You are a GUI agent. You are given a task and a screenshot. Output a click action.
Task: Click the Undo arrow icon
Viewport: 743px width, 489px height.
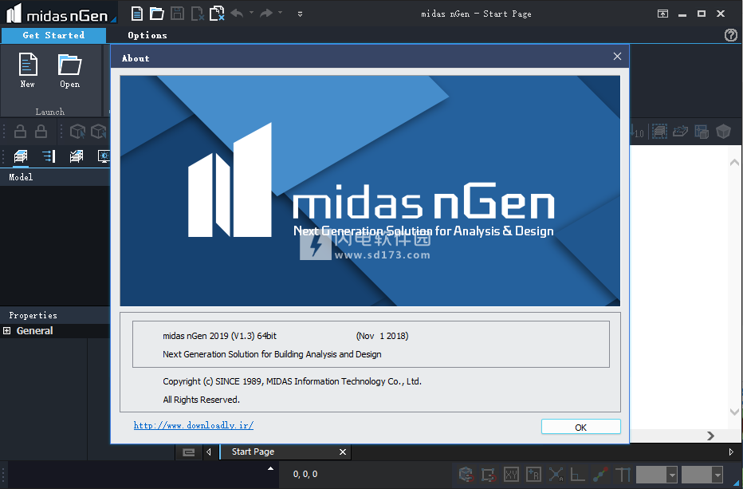tap(237, 14)
